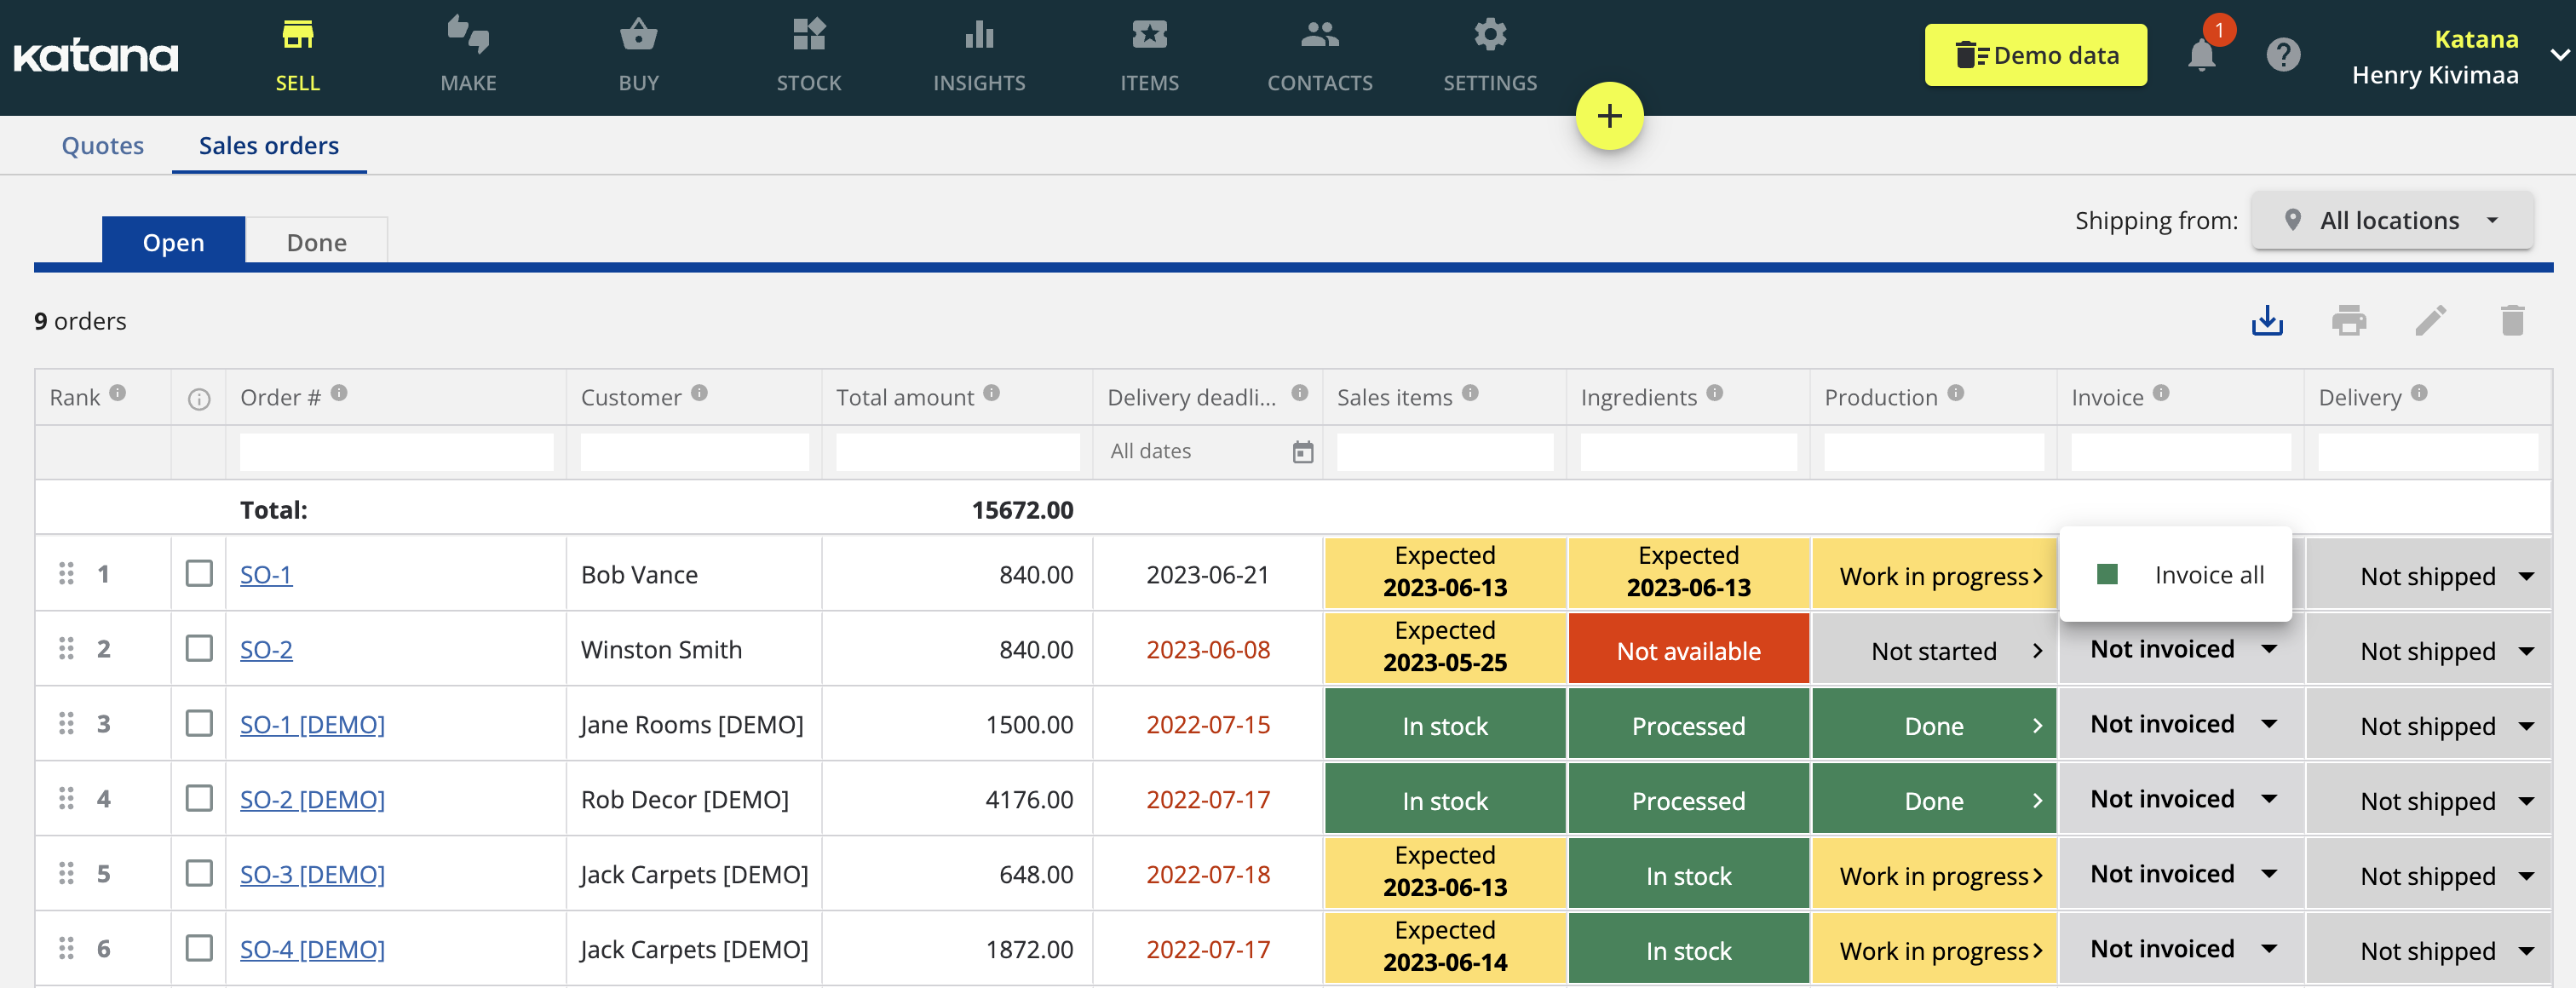Open the MAKE section
This screenshot has width=2576, height=988.
[467, 55]
